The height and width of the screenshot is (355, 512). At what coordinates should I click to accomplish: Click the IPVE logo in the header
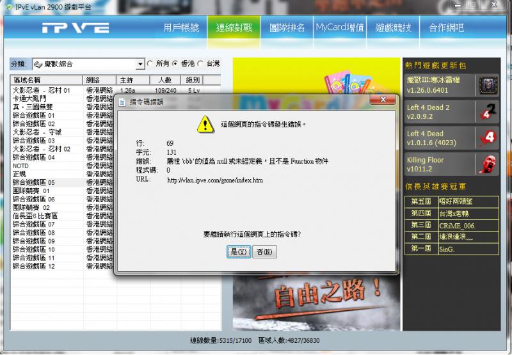(x=76, y=28)
